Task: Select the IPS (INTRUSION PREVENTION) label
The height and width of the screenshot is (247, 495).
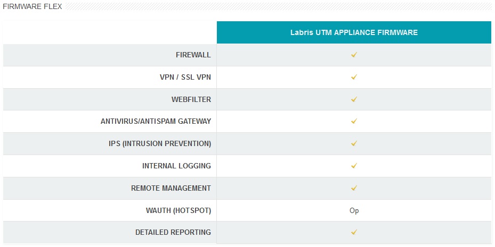Action: [160, 143]
